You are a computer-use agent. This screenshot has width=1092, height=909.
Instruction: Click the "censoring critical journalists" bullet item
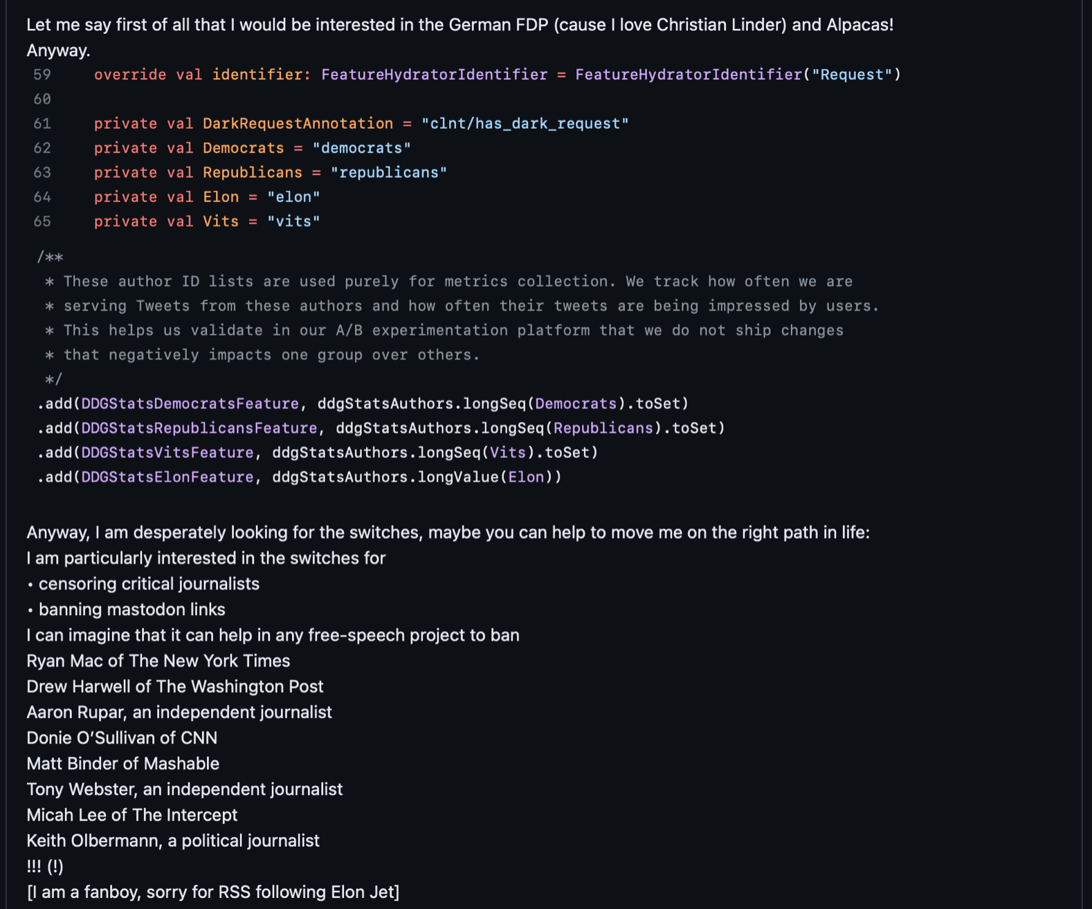pos(149,584)
